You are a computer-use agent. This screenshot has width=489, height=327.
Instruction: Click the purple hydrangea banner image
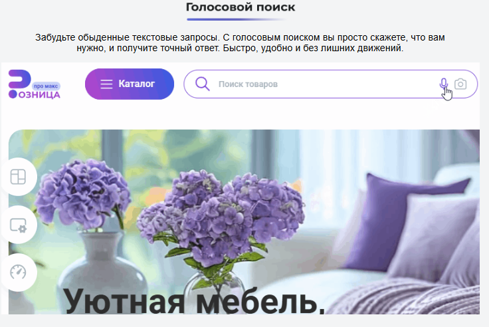click(244, 222)
